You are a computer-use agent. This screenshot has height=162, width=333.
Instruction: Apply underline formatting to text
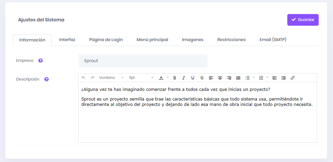(193, 78)
